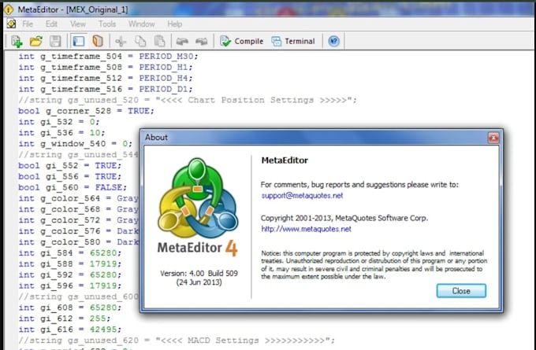
Task: Click the line 'int gi_616 = 42495'
Action: click(x=69, y=330)
